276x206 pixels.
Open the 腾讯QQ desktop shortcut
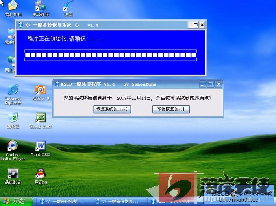pos(41,177)
